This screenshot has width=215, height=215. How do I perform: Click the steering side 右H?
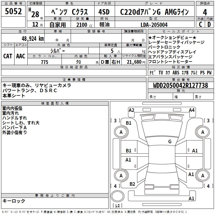point(116,62)
